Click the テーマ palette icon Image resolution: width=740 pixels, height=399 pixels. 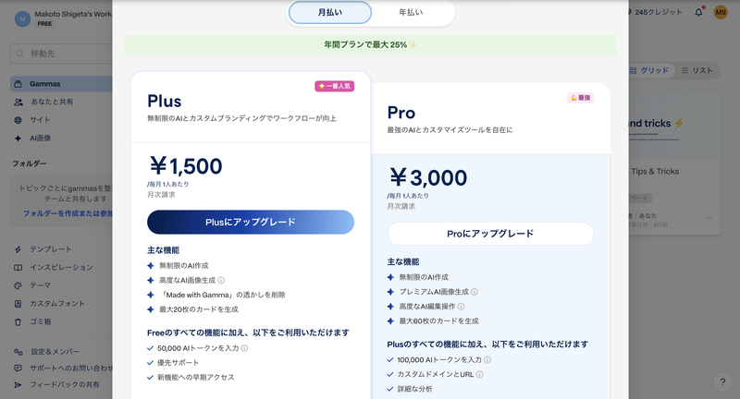(x=18, y=285)
